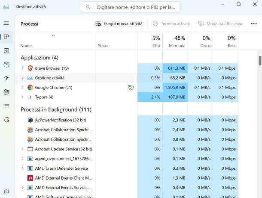Expand AMD External Events Service entry

(23, 188)
